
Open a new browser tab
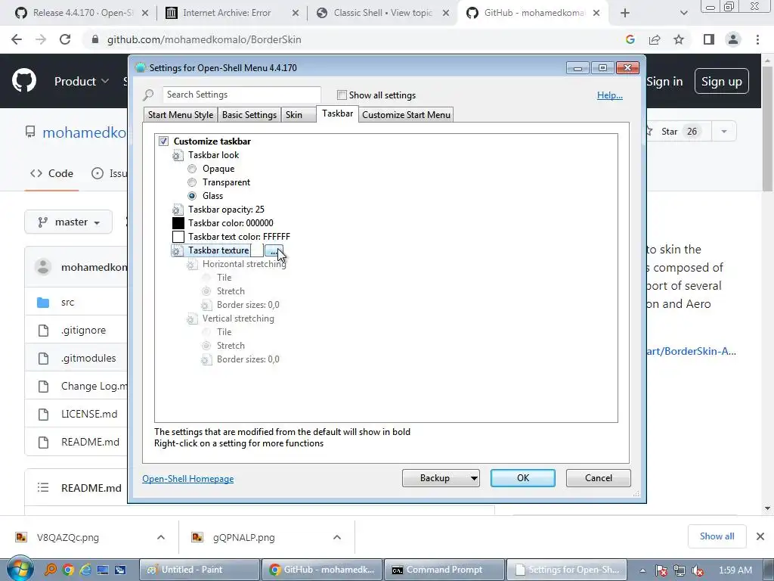[x=625, y=13]
